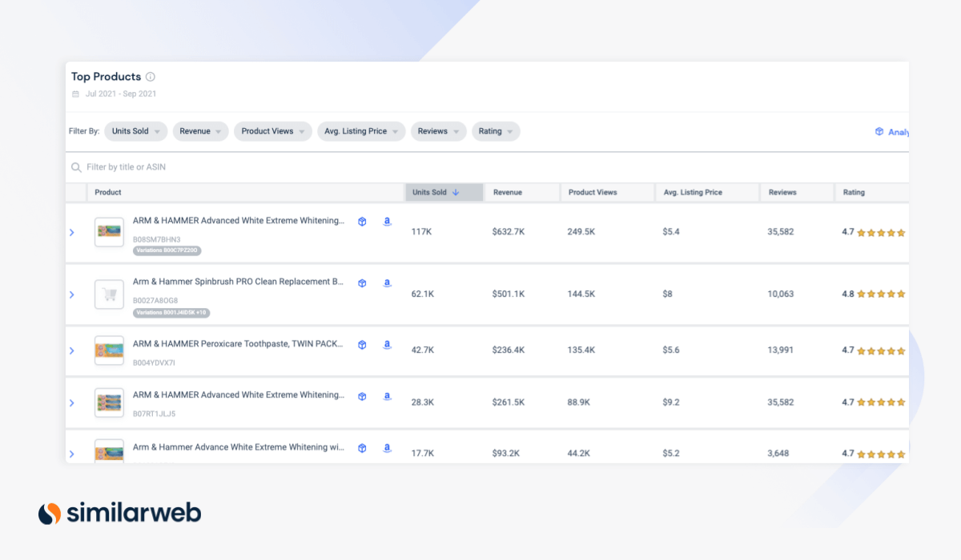Viewport: 961px width, 560px height.
Task: Click the cube icon in first product row
Action: [362, 222]
